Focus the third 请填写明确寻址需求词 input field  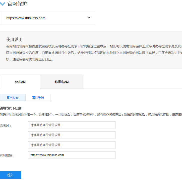pos(72,145)
